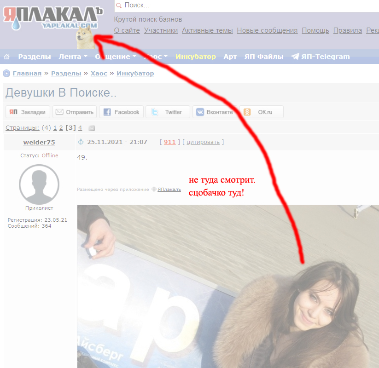Click the 911 report link
The height and width of the screenshot is (368, 379).
169,142
